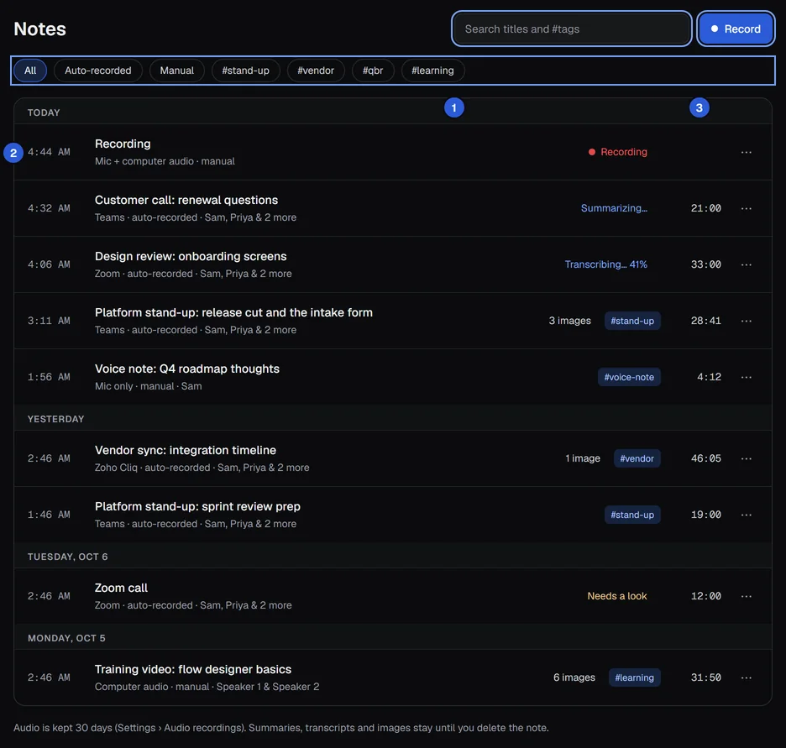The height and width of the screenshot is (748, 786).
Task: Click the 46:05 duration
Action: point(705,458)
